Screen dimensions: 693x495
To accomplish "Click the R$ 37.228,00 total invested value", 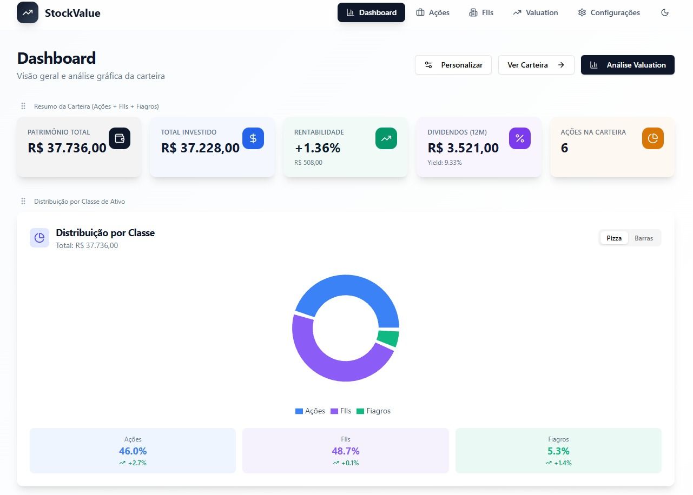I will [200, 148].
